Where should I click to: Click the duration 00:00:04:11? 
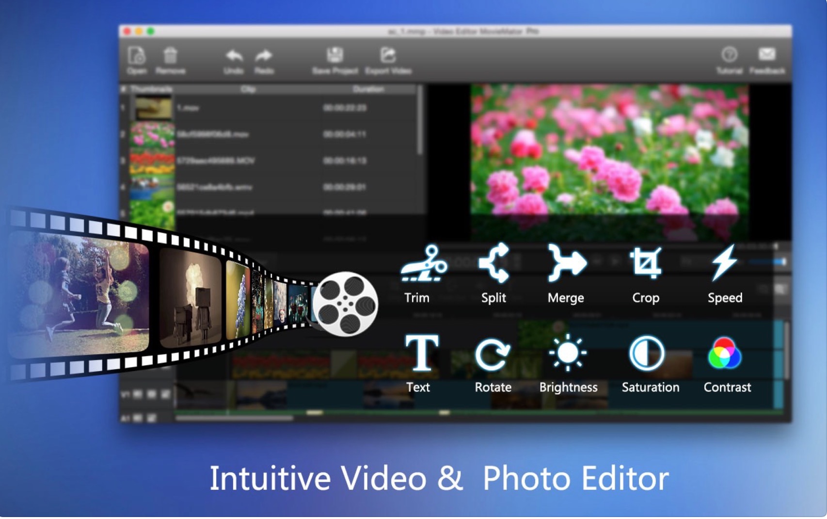click(345, 134)
